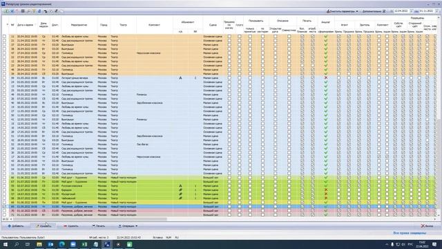Toggle Продажа на кассу checkbox for row 59
This screenshot has width=442, height=249.
click(x=229, y=77)
